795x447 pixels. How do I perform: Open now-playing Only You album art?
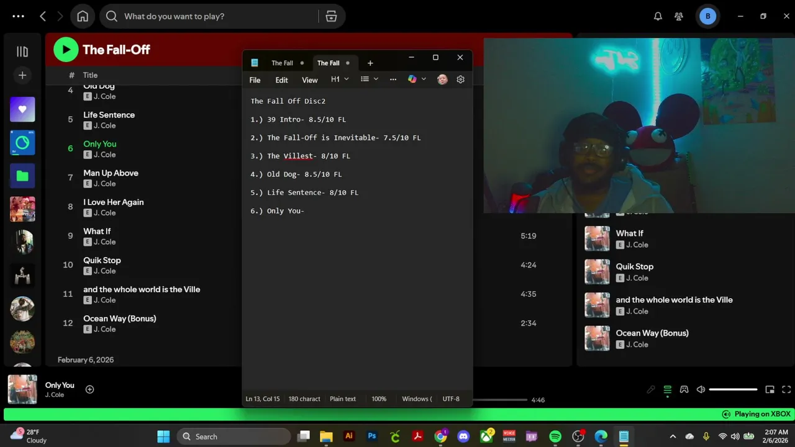click(22, 389)
